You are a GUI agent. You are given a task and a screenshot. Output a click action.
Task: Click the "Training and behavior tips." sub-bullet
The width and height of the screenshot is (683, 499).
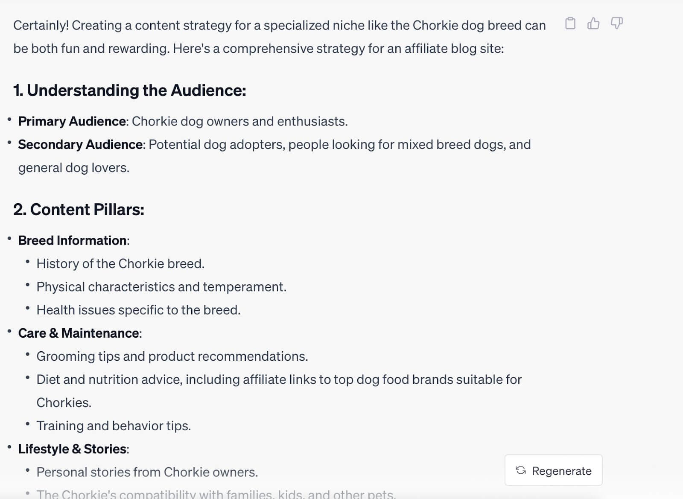click(114, 426)
